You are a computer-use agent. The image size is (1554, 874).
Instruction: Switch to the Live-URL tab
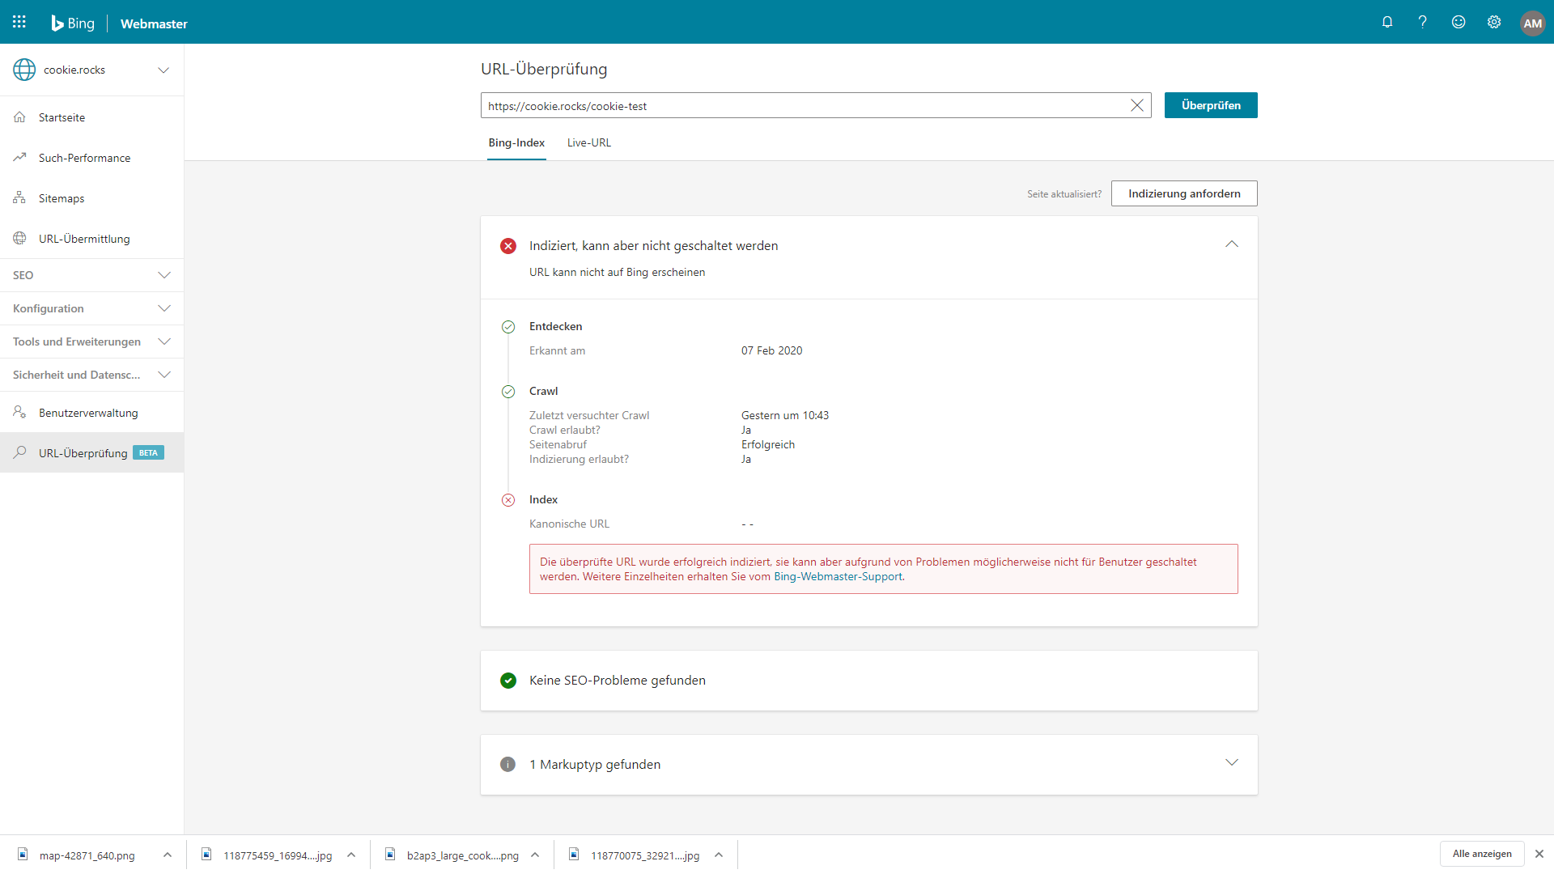pos(588,143)
